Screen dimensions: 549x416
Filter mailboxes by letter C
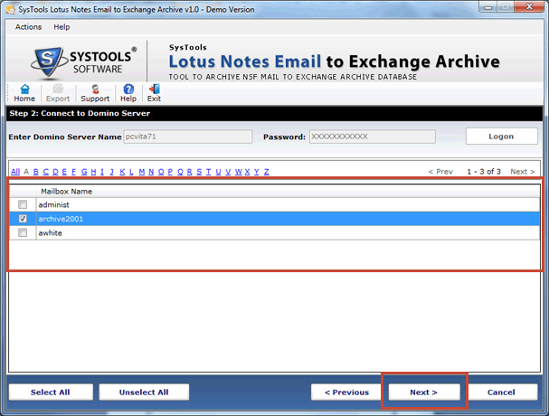tap(45, 172)
